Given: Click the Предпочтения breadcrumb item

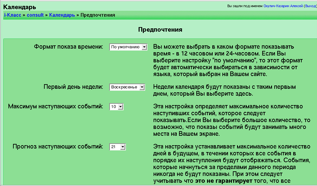Looking at the screenshot, I should 98,15.
